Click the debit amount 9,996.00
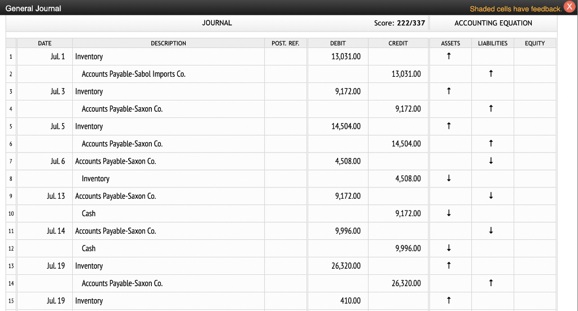Viewport: 578px width, 311px height. click(348, 231)
